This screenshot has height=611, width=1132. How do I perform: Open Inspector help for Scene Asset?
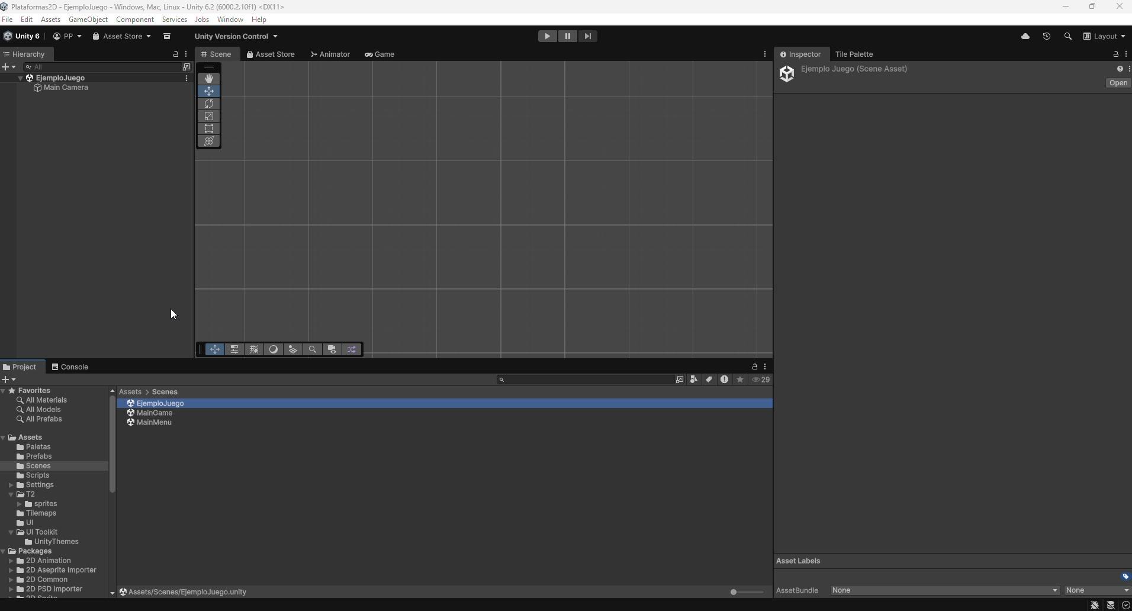pos(1120,69)
